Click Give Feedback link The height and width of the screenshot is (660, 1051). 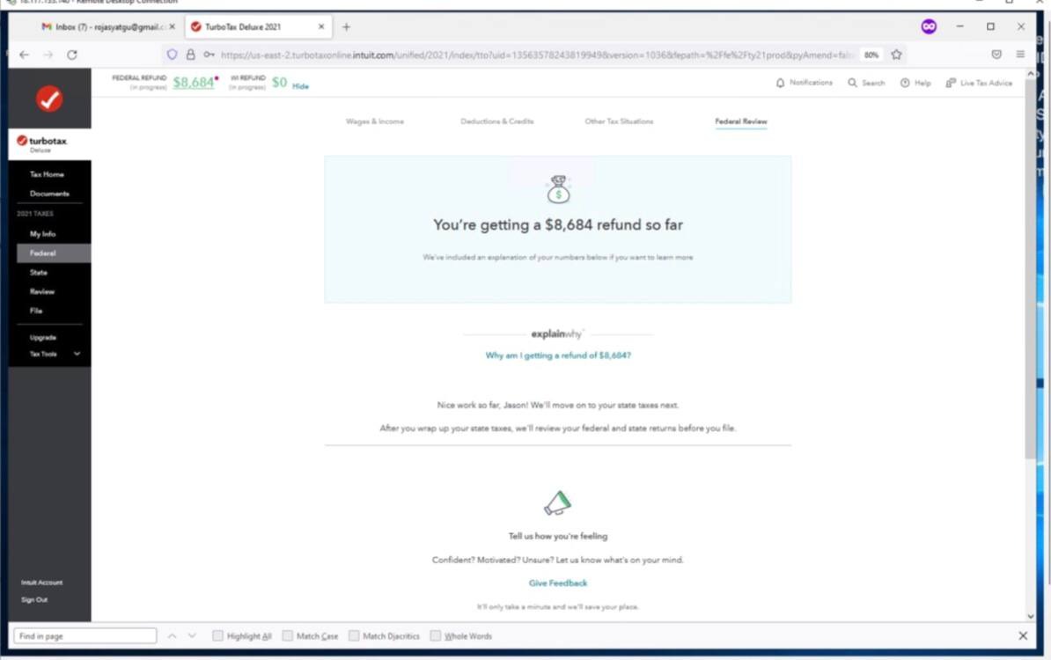[x=558, y=583]
